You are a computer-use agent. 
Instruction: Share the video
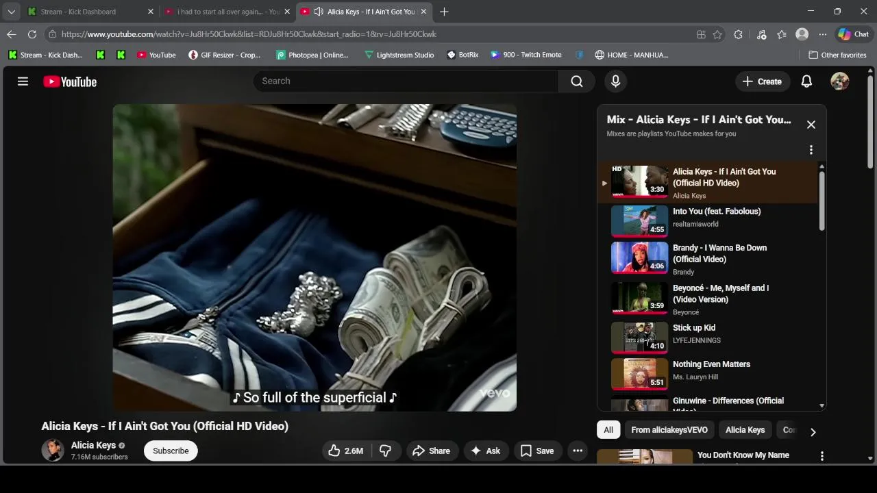click(x=432, y=451)
